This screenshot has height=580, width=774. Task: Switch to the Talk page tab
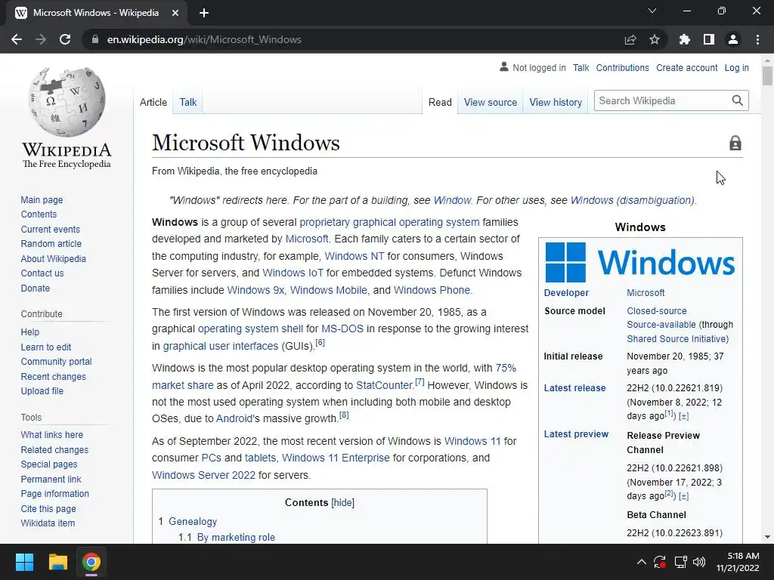pos(187,102)
